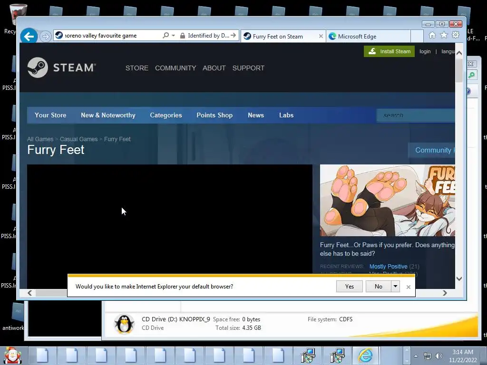Open the SUPPORT page on Steam

click(x=248, y=68)
